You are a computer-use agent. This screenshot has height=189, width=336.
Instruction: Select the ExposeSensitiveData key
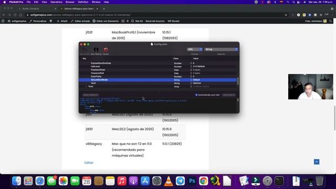click(101, 63)
